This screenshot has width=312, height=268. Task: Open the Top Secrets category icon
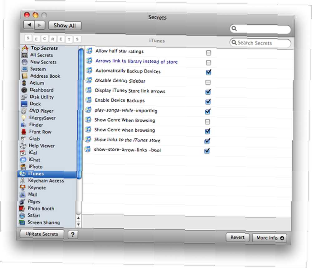pyautogui.click(x=25, y=48)
